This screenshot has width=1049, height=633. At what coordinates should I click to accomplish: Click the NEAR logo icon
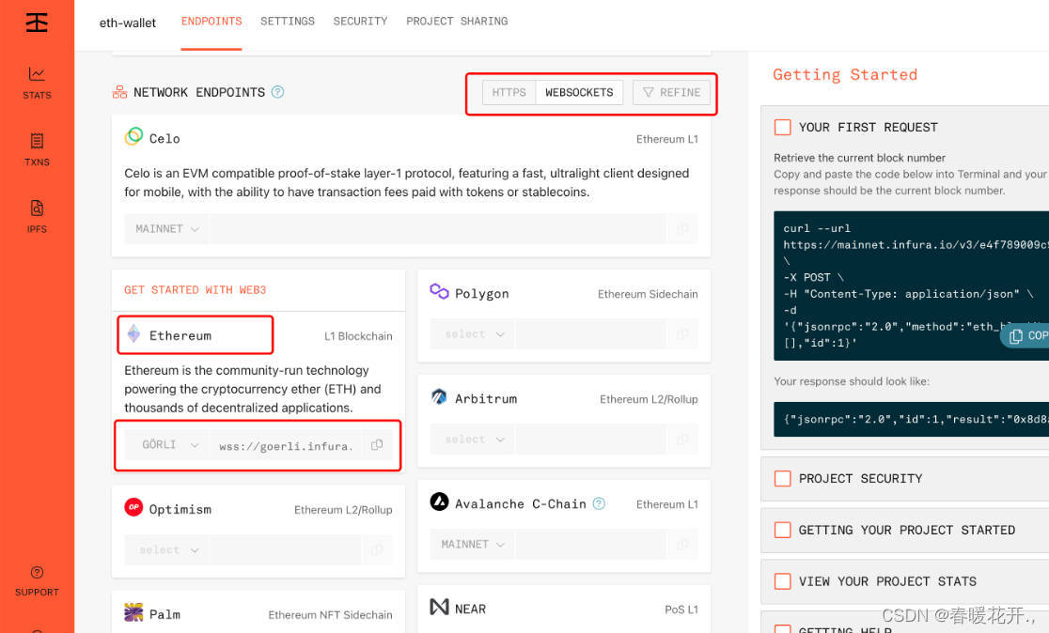tap(439, 607)
